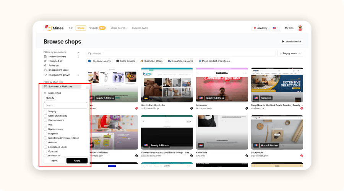Open the Promoted on filter
The width and height of the screenshot is (344, 191).
pyautogui.click(x=55, y=61)
